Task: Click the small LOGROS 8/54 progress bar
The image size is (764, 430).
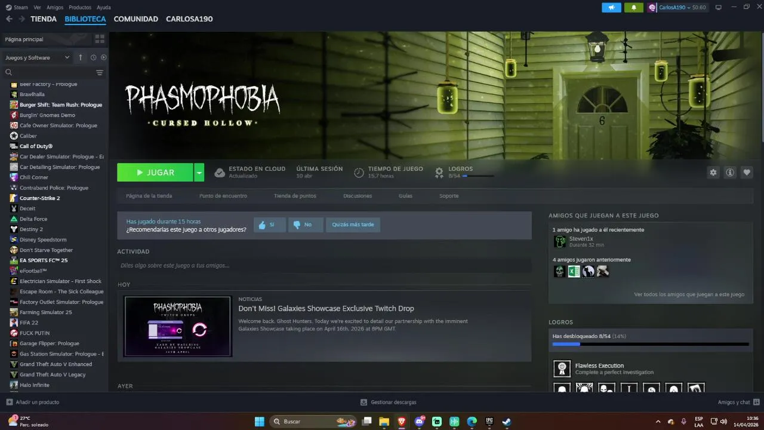Action: [x=478, y=176]
